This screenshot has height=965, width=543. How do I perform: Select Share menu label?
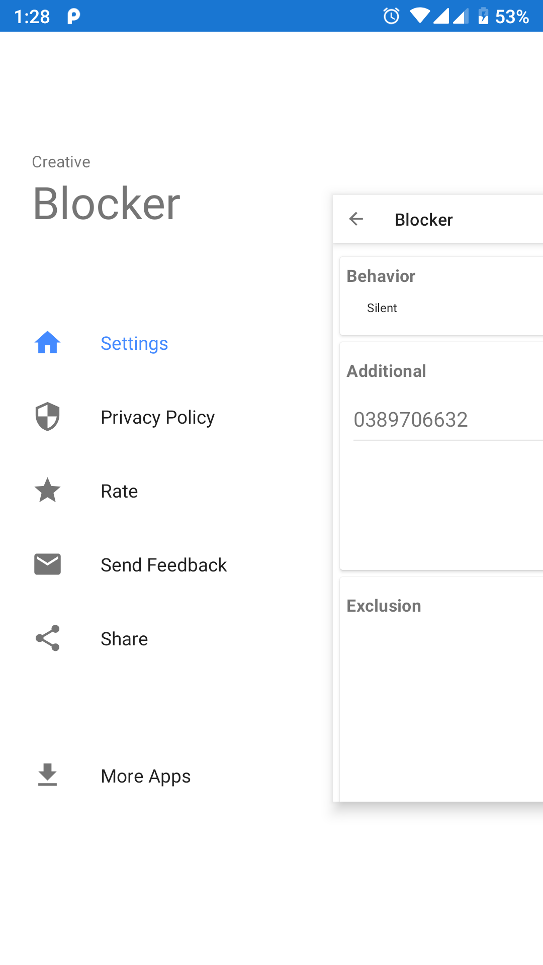(124, 639)
